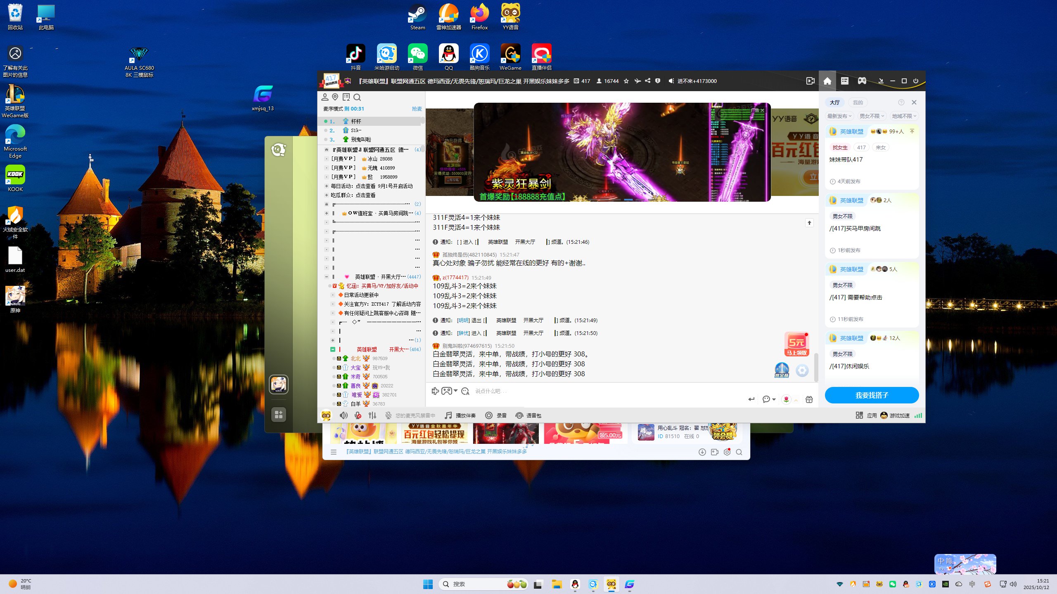
Task: Select the 大厅 tab
Action: click(x=834, y=102)
